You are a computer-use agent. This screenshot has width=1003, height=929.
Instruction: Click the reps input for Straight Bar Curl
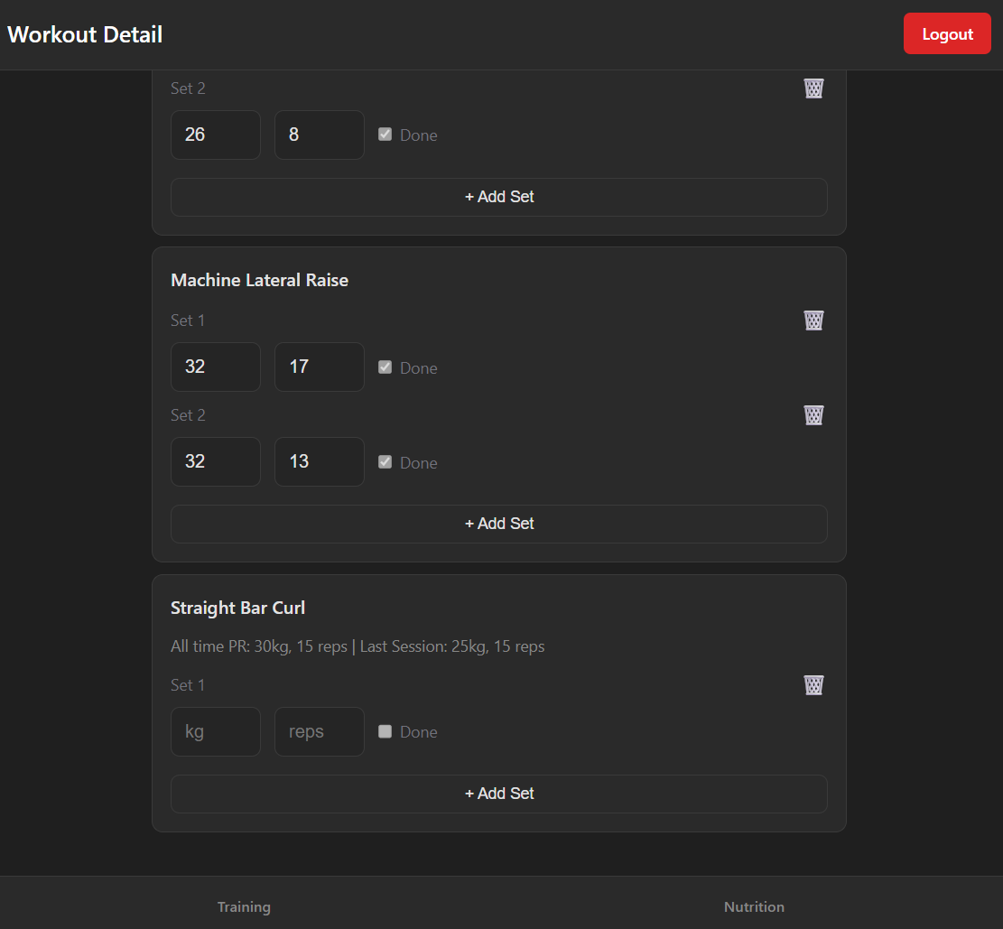pyautogui.click(x=319, y=731)
